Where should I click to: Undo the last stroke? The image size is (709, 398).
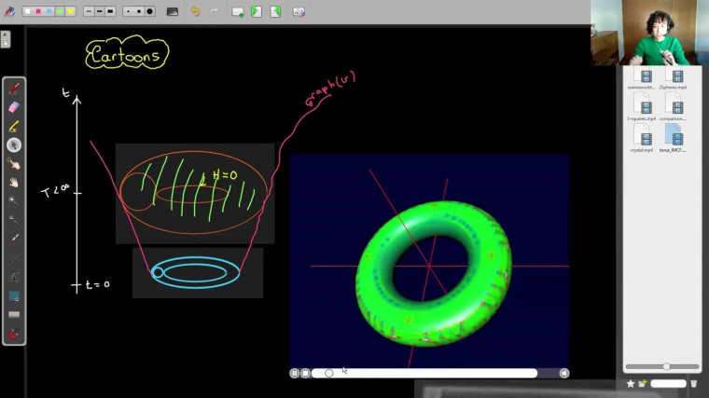tap(195, 11)
